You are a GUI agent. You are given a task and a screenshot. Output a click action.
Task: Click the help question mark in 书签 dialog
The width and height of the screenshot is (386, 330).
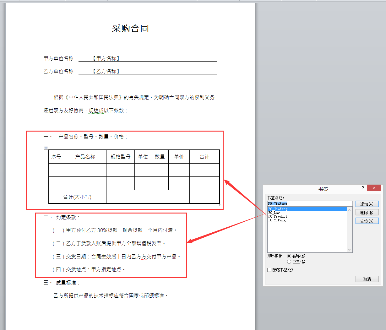coord(363,188)
